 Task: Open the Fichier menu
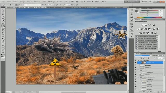(9, 2)
